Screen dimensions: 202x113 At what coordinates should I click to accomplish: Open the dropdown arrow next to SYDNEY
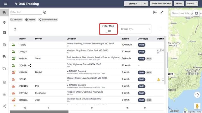pyautogui.click(x=145, y=4)
